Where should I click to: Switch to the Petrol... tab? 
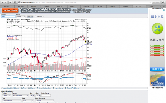point(7,7)
